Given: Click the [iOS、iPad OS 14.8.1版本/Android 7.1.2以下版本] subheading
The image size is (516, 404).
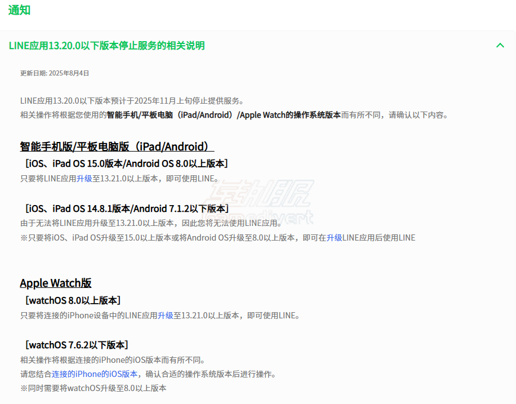Looking at the screenshot, I should 127,208.
